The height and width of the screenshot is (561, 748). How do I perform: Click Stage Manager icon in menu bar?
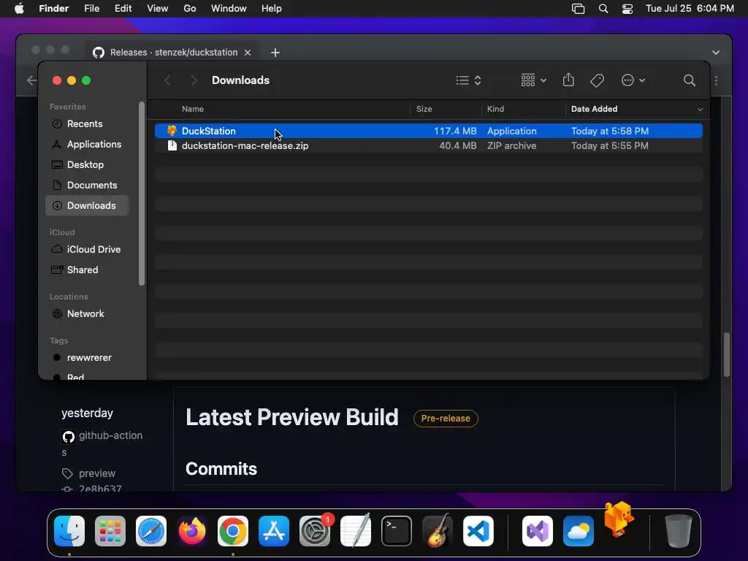579,9
